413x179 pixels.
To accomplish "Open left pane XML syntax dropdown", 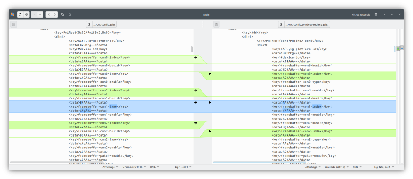I will (x=154, y=167).
